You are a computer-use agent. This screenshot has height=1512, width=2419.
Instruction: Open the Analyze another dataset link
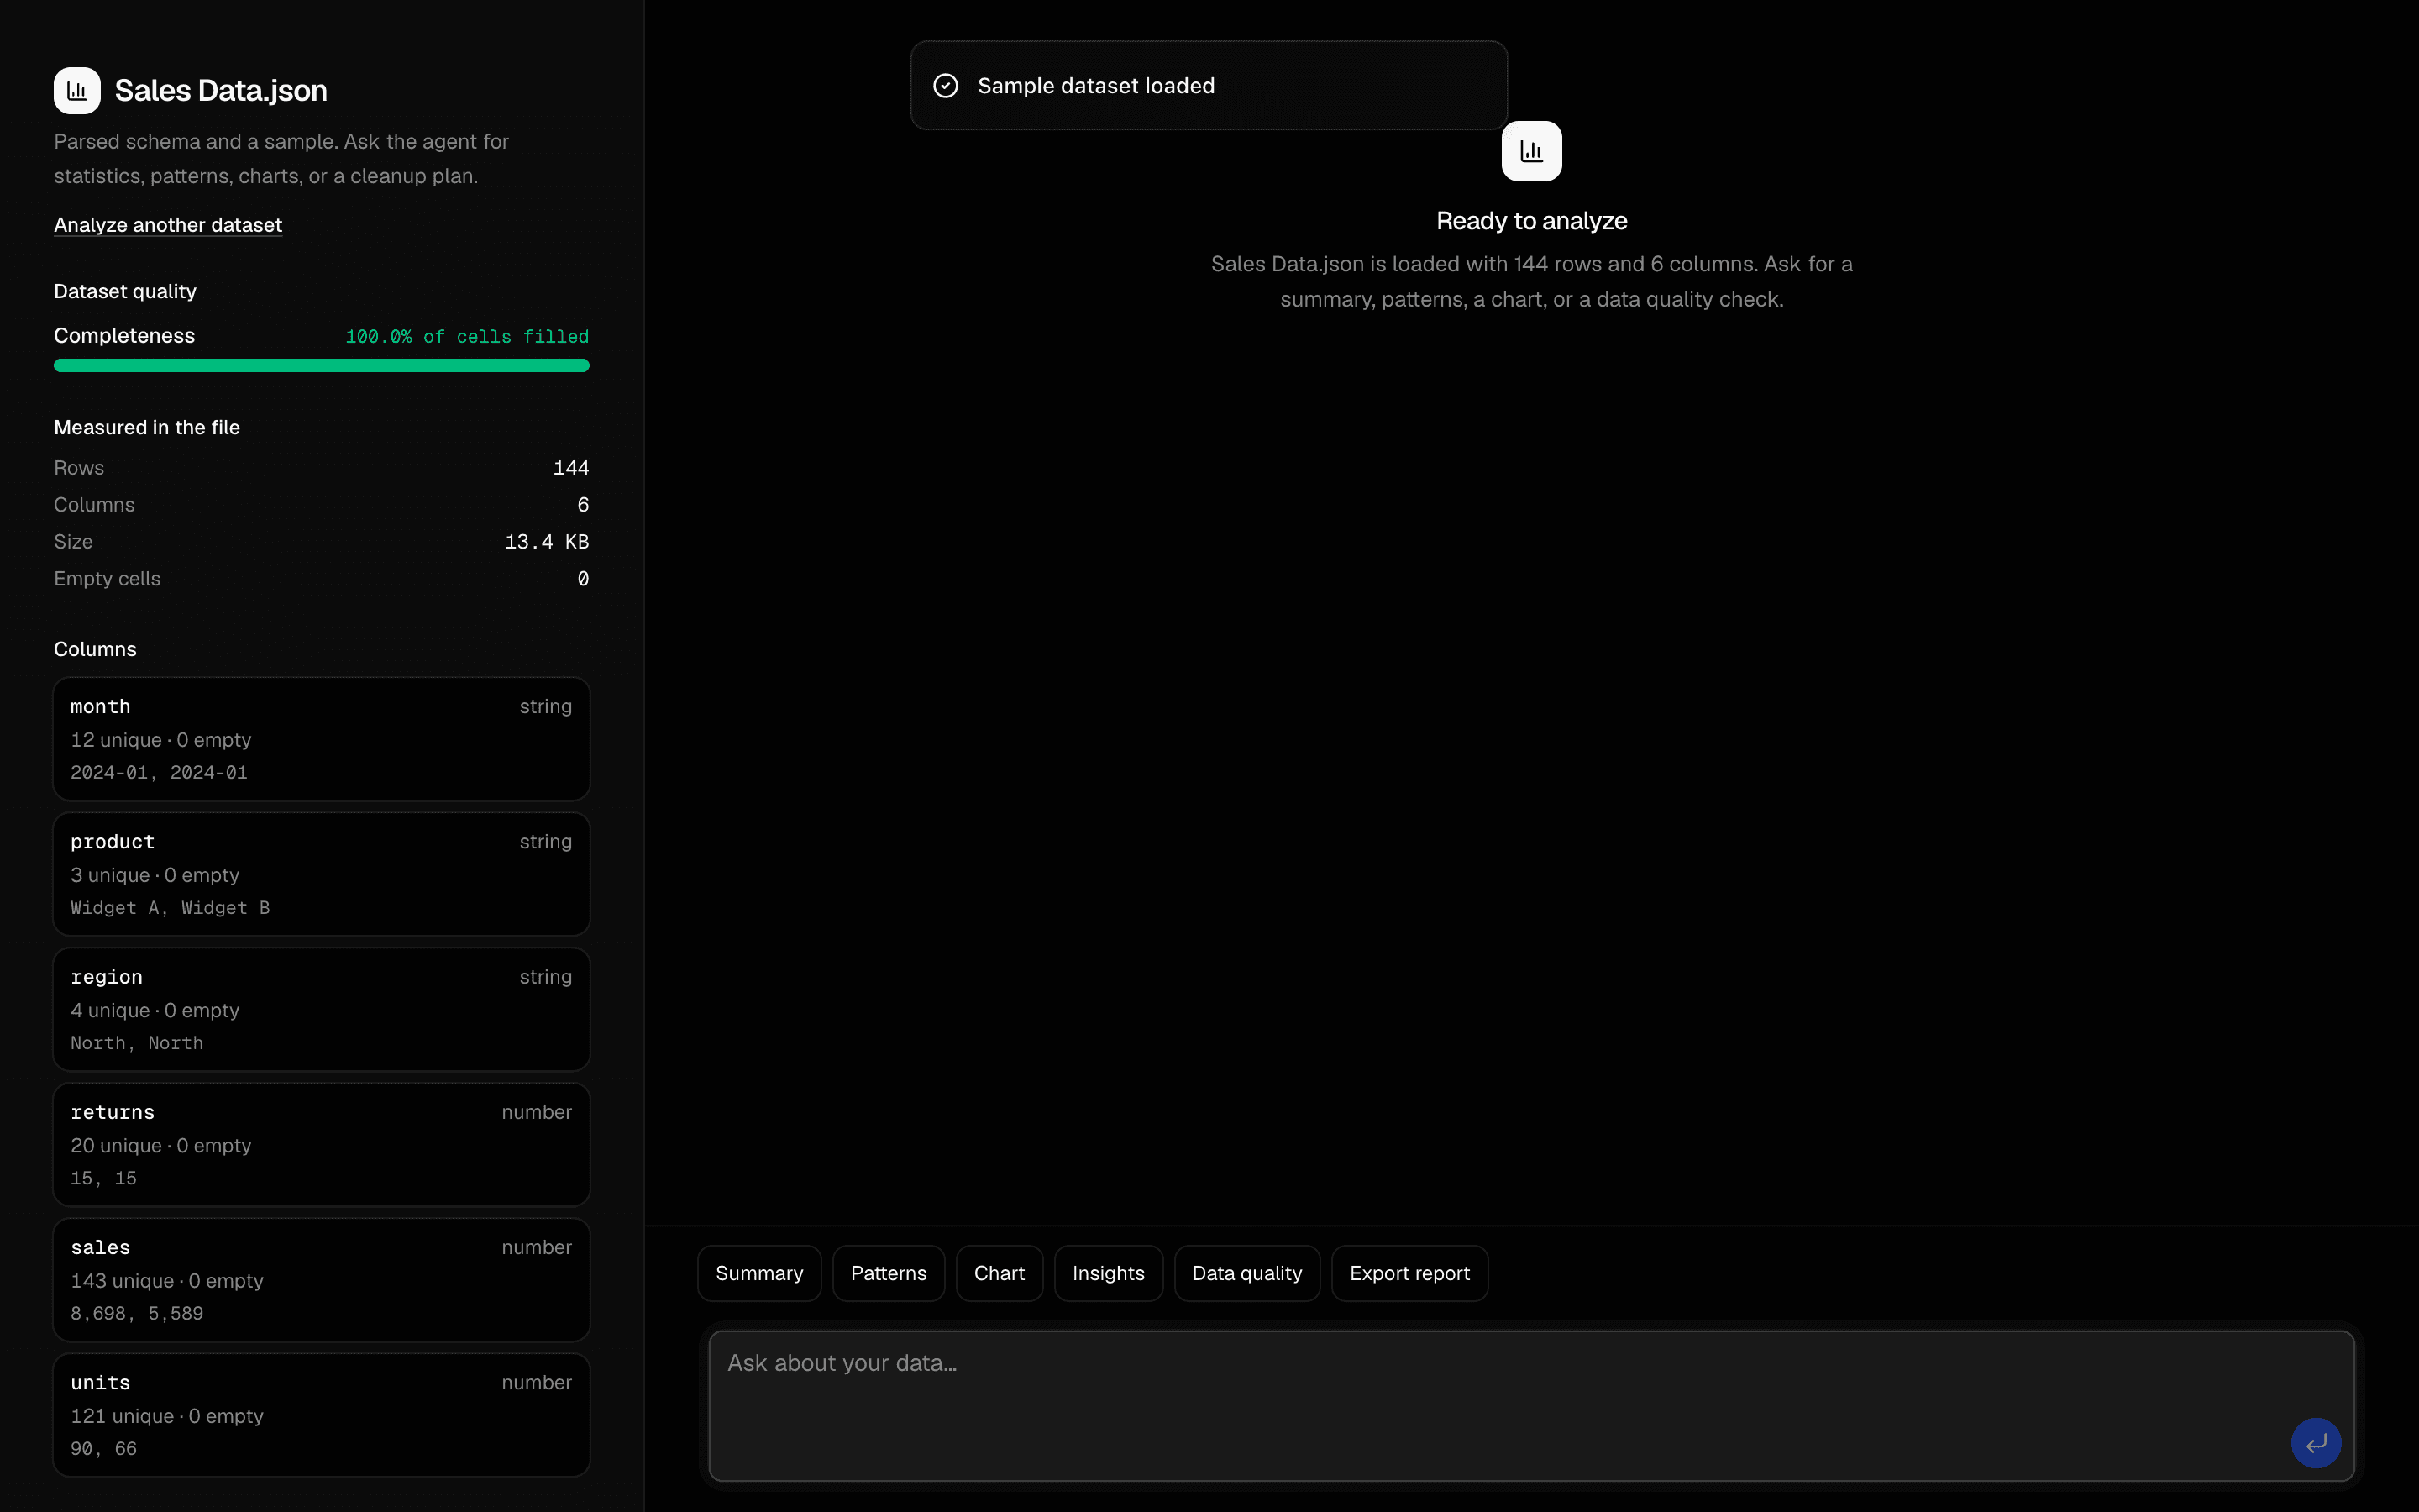168,225
